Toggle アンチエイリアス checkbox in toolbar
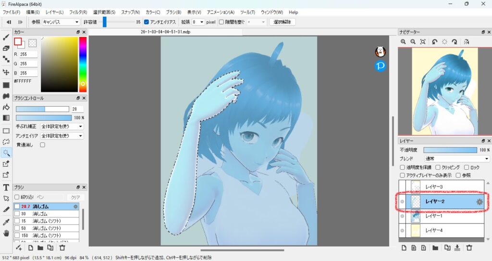The height and width of the screenshot is (261, 492). pyautogui.click(x=146, y=22)
